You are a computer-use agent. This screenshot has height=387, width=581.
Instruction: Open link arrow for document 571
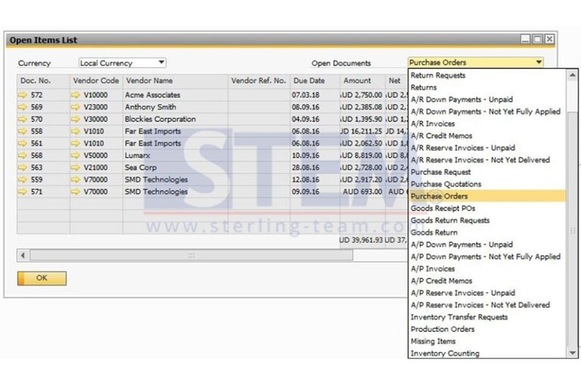[x=23, y=192]
